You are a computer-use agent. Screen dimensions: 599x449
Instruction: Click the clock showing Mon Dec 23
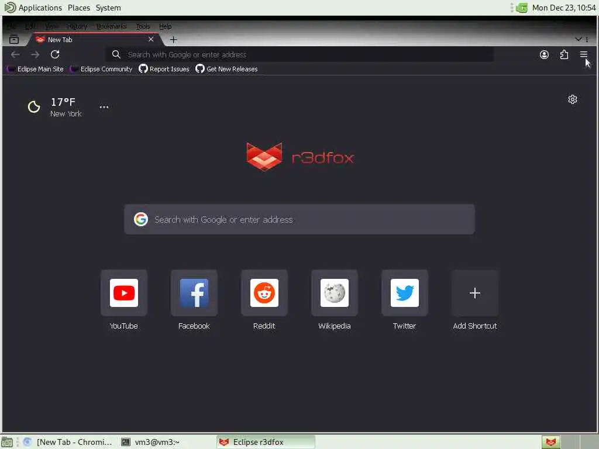[563, 8]
